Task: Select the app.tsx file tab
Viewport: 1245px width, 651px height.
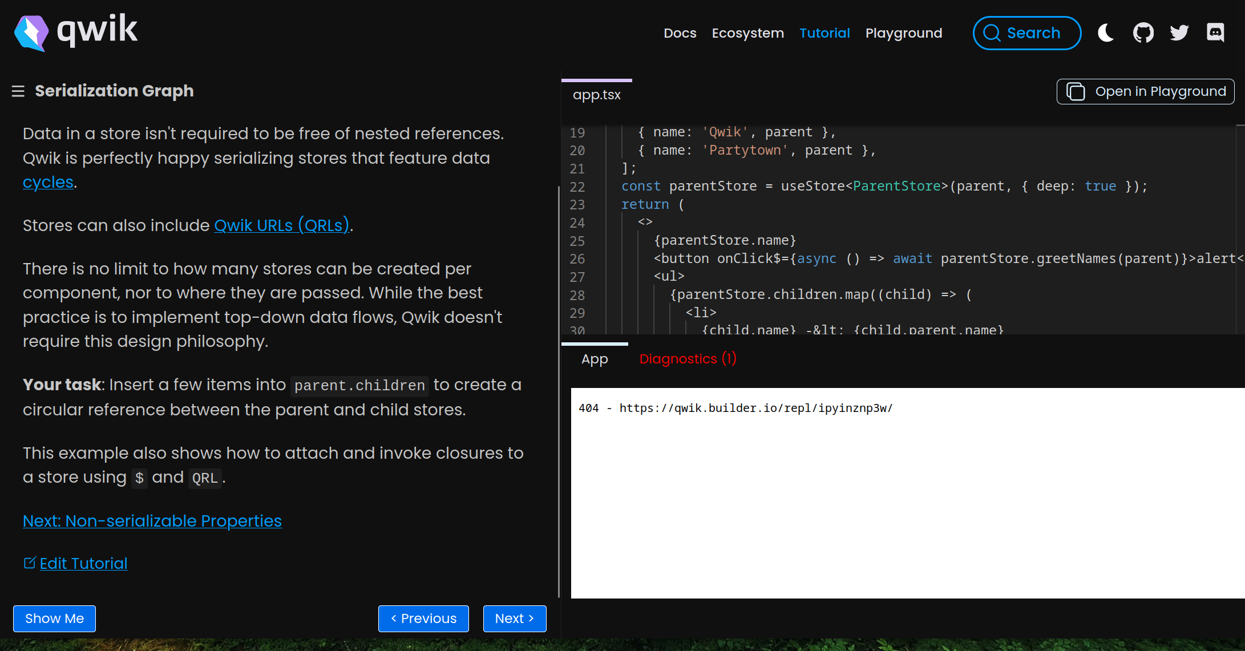Action: [x=596, y=95]
